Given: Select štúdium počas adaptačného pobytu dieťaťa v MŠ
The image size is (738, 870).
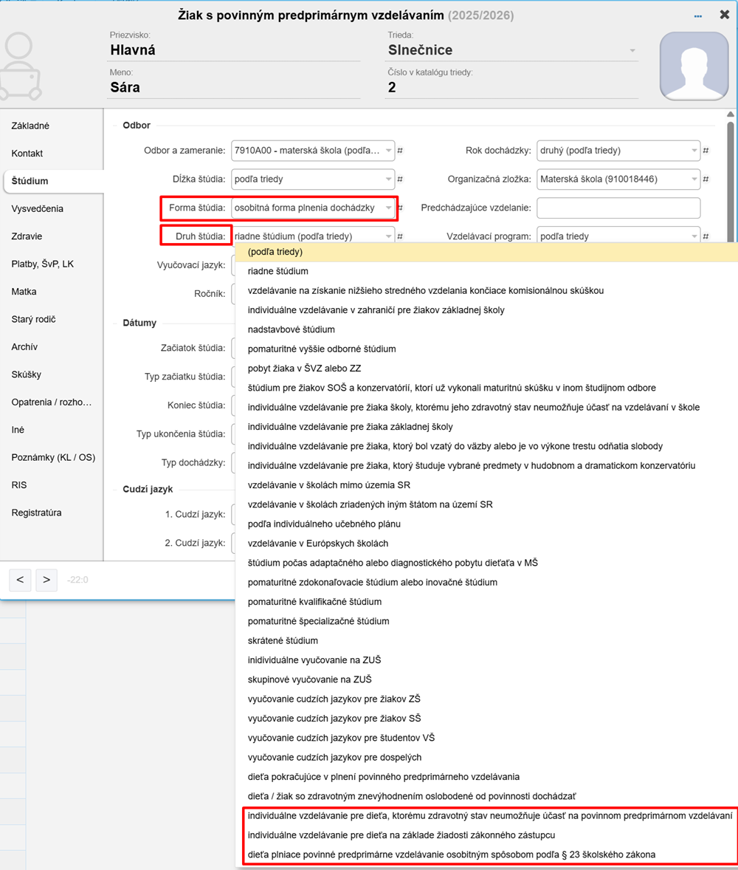Looking at the screenshot, I should click(x=486, y=563).
